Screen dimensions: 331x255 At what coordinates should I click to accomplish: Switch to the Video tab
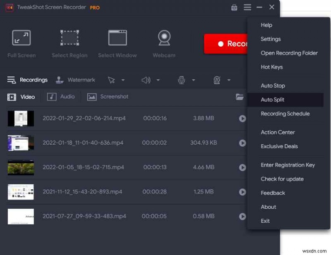[21, 97]
